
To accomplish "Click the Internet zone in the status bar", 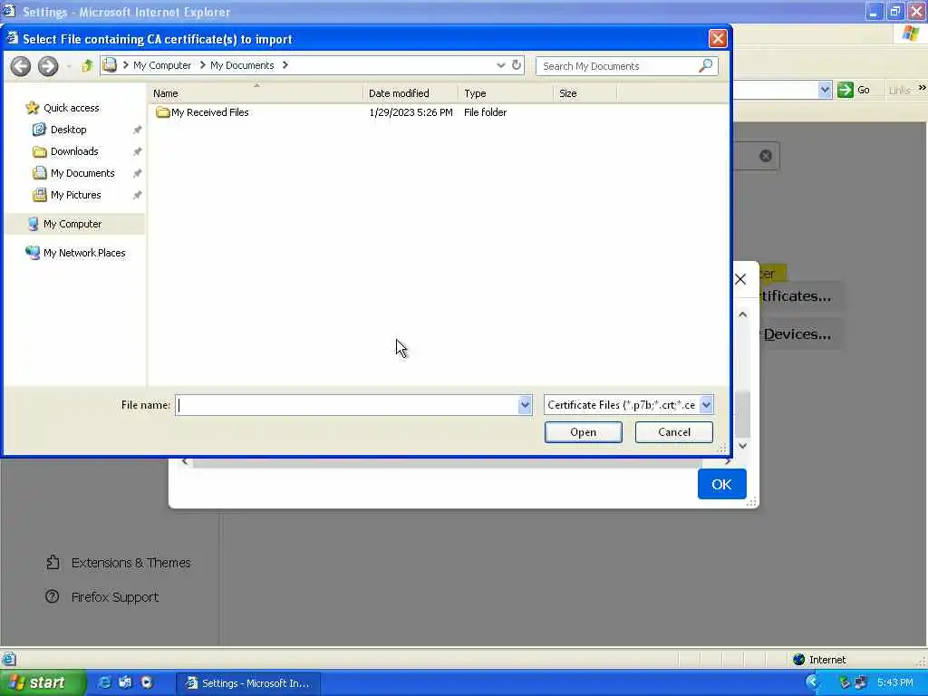I will pos(819,660).
